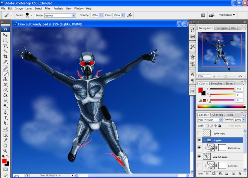Image resolution: width=248 pixels, height=178 pixels.
Task: Select the Path Selection tool
Action: pyautogui.click(x=5, y=123)
